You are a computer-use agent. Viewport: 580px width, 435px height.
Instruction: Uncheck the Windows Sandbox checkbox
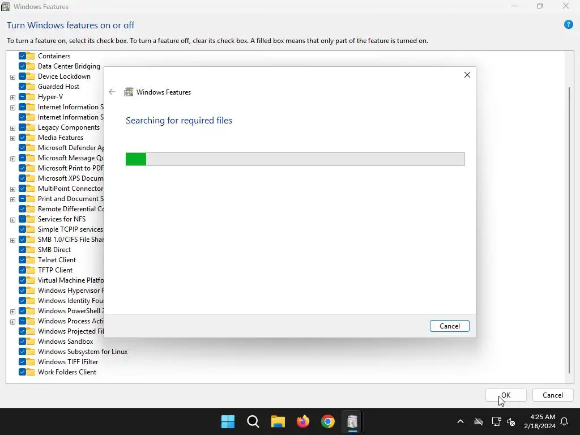click(x=22, y=342)
